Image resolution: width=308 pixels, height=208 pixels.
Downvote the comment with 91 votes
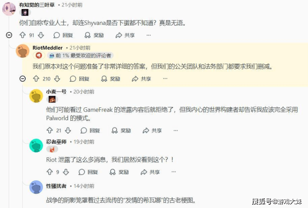point(41,35)
